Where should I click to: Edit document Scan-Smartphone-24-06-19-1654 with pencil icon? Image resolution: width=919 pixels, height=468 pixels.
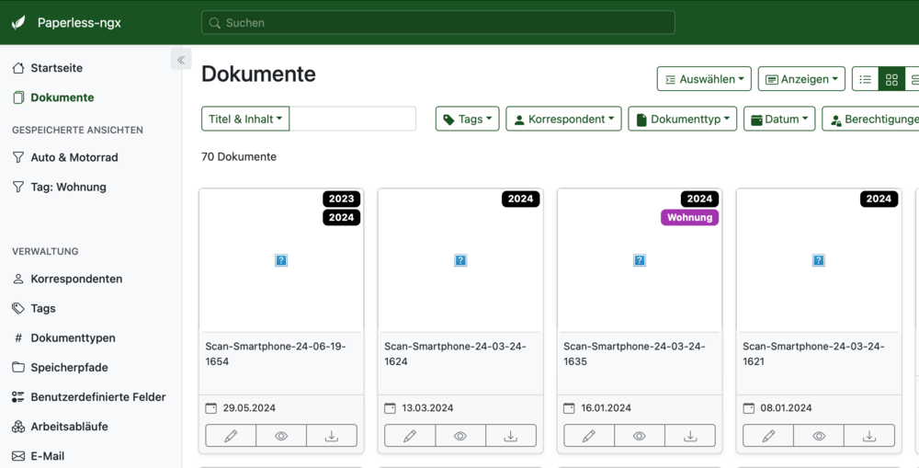pyautogui.click(x=231, y=436)
